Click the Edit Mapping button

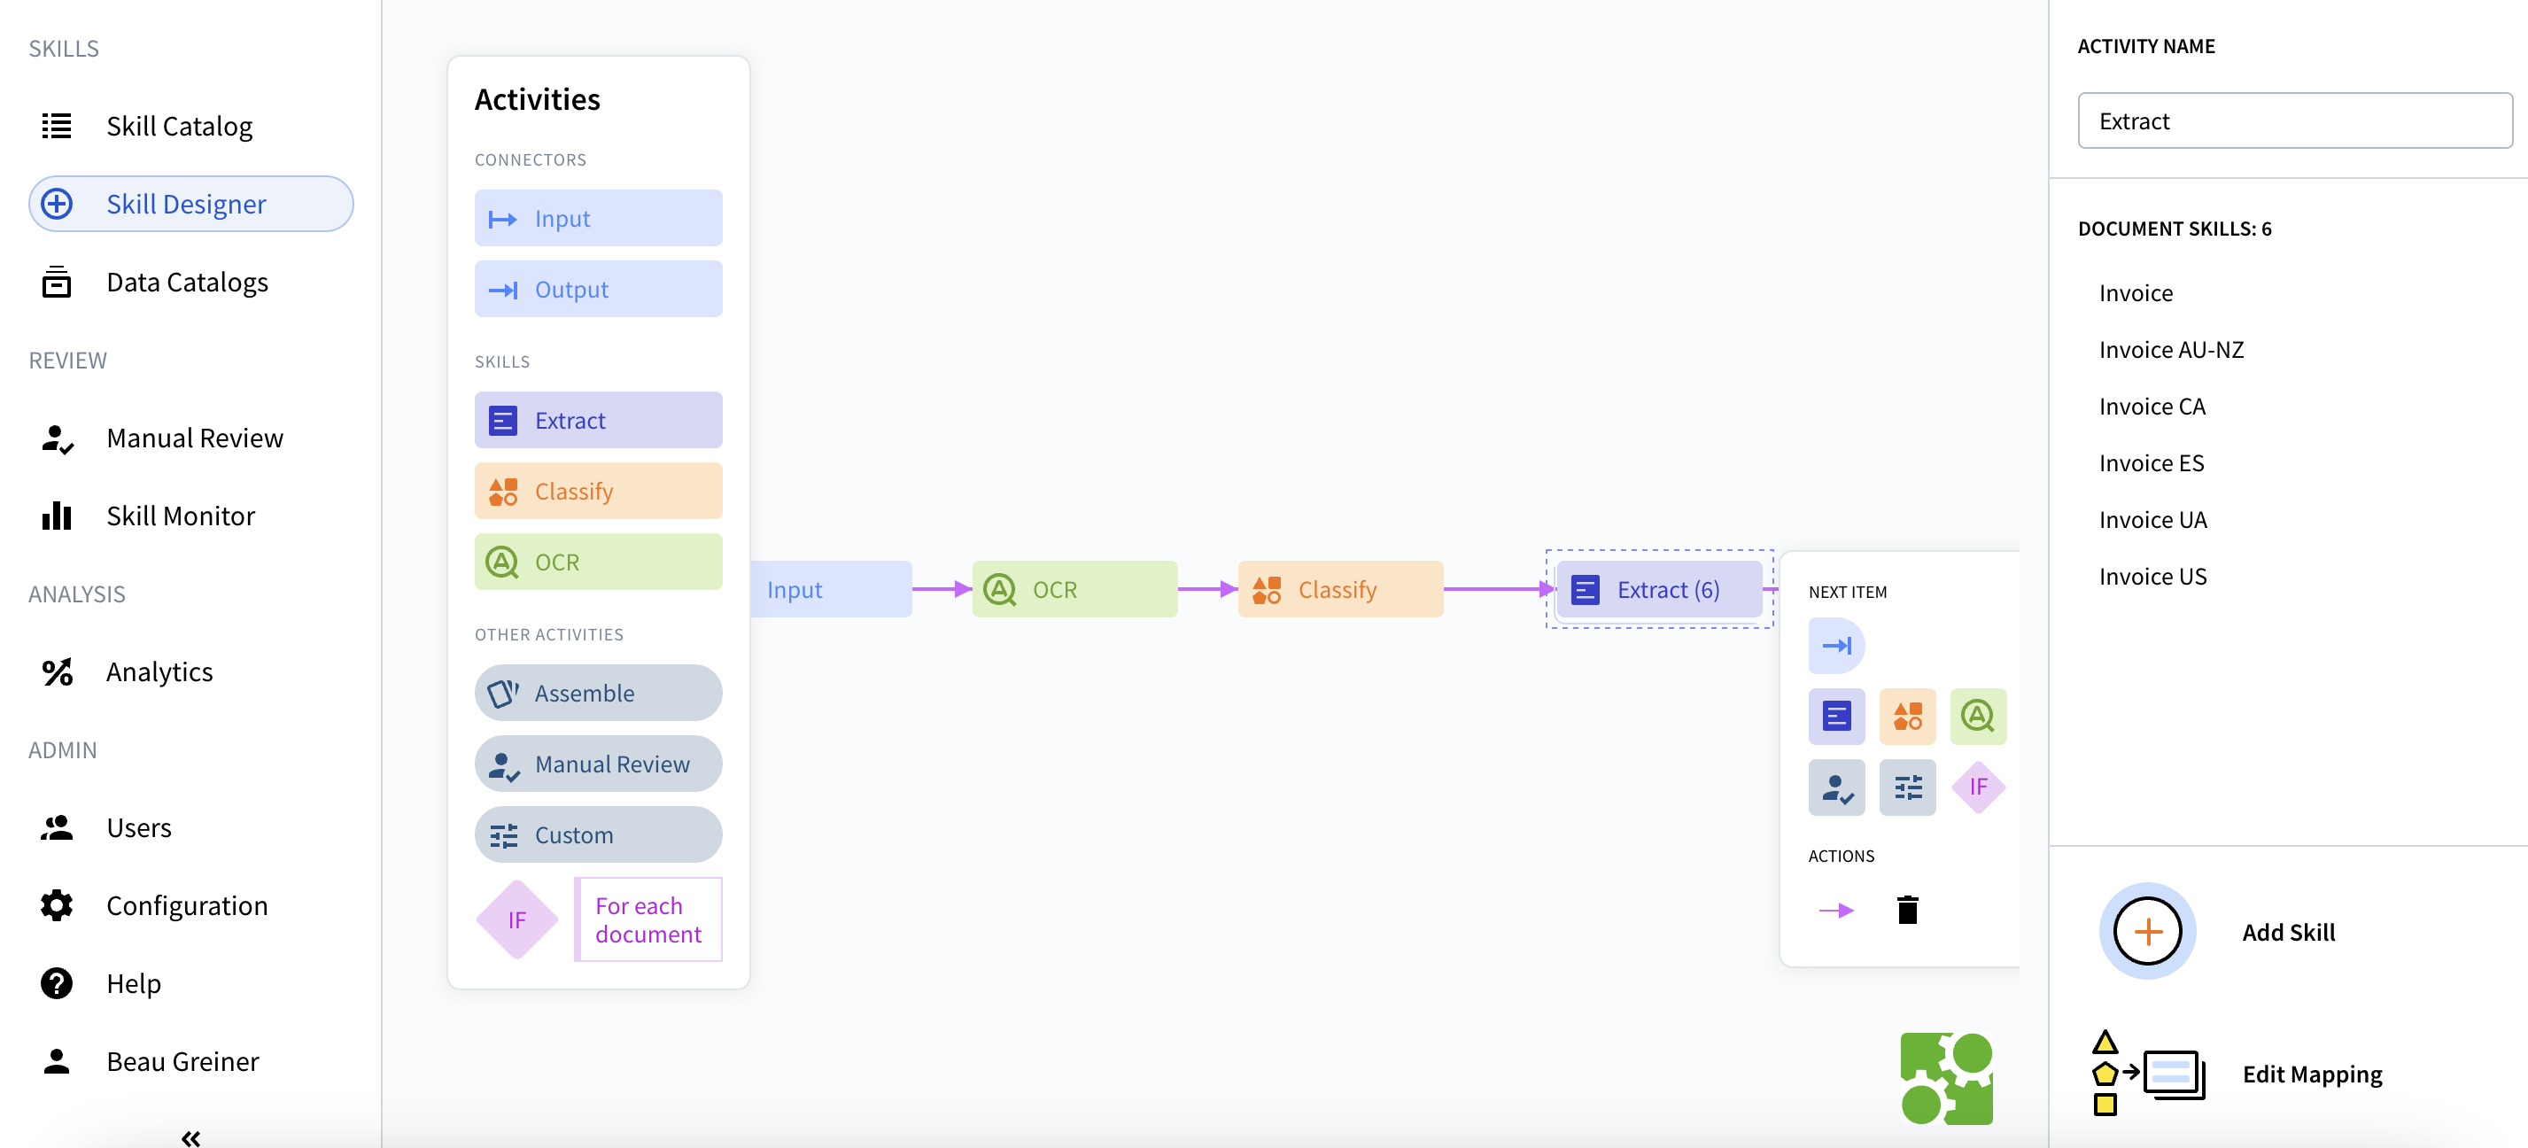tap(2311, 1074)
